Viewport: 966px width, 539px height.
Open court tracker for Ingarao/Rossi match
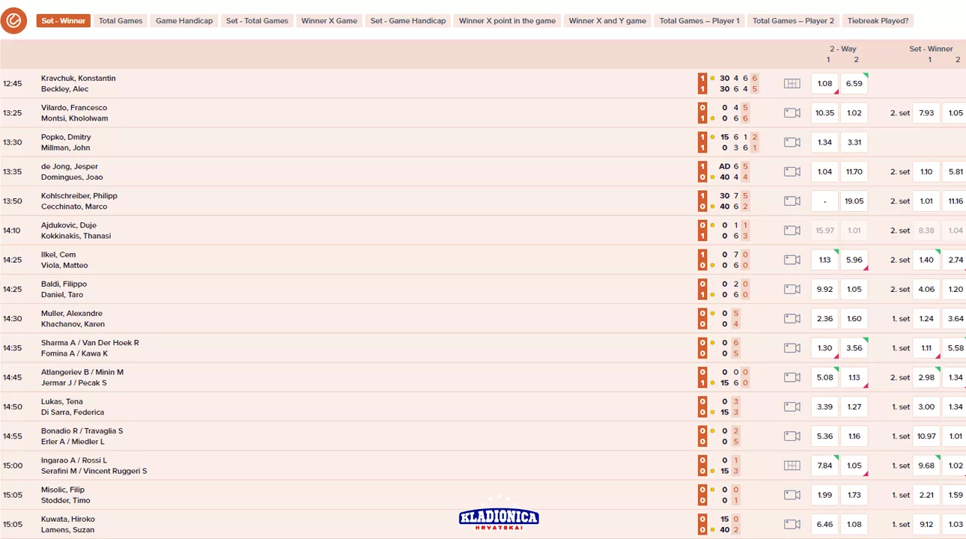coord(792,466)
